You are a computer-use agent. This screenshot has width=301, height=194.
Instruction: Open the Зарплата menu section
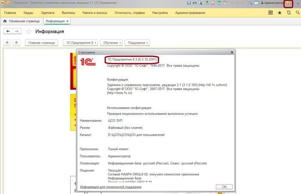47,13
